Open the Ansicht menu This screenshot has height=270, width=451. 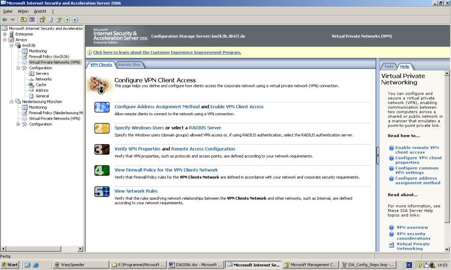tap(40, 11)
